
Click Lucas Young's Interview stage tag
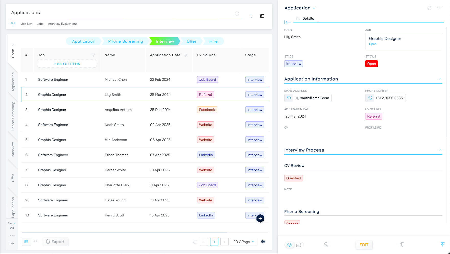(x=255, y=200)
